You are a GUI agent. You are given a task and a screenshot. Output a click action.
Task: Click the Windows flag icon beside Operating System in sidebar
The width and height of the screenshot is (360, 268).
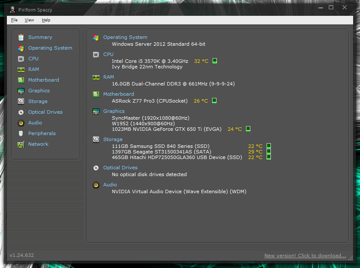[21, 48]
